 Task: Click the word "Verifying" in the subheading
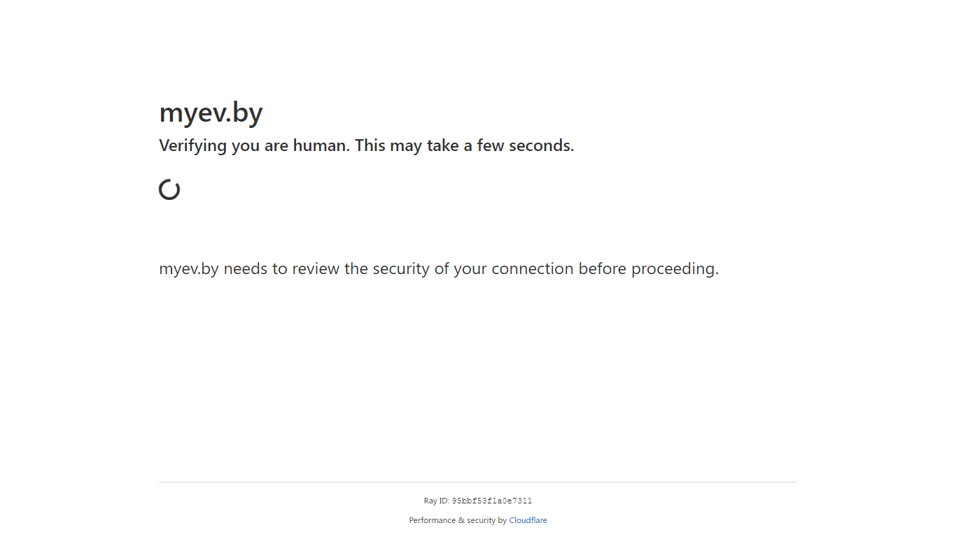pyautogui.click(x=192, y=146)
